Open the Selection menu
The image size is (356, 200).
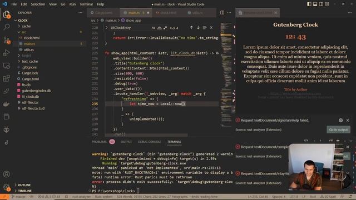pos(38,4)
